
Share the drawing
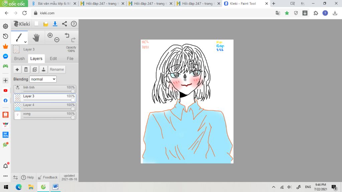tap(64, 24)
